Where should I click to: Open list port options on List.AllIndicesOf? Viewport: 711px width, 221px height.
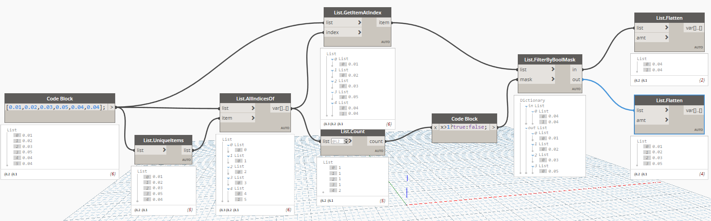(253, 108)
